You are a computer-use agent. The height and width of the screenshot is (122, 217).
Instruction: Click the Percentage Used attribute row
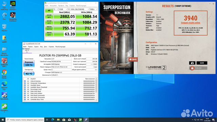60,89
